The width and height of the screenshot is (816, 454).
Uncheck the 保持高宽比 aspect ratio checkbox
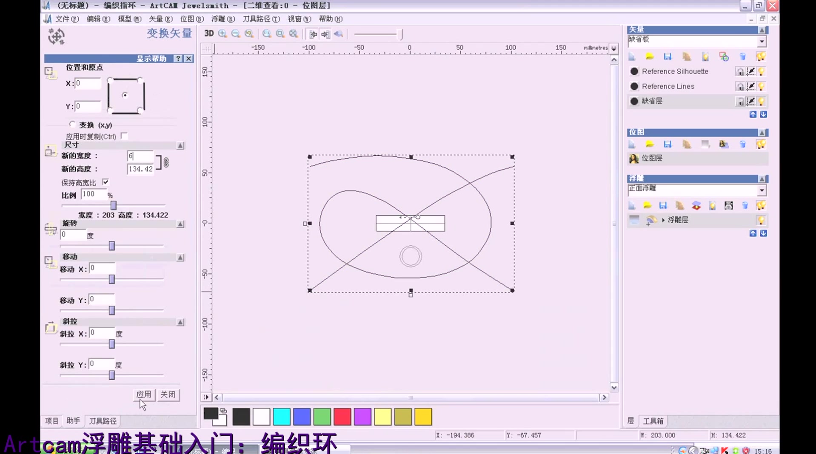click(106, 182)
